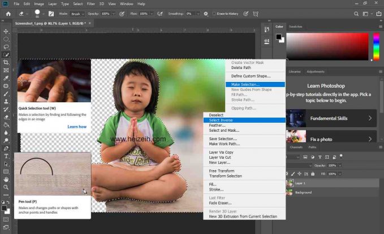The image size is (384, 234).
Task: Open the Edit Toolbar three-dots menu
Action: coord(6,195)
